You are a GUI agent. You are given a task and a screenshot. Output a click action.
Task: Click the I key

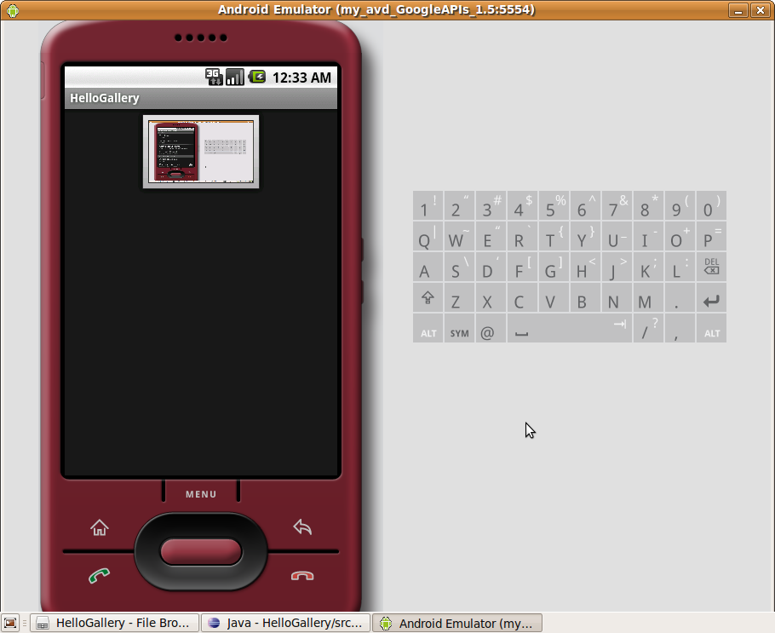(648, 236)
